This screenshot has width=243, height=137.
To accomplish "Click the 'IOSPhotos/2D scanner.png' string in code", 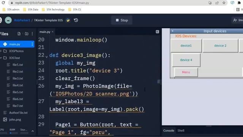I will coord(92,94).
